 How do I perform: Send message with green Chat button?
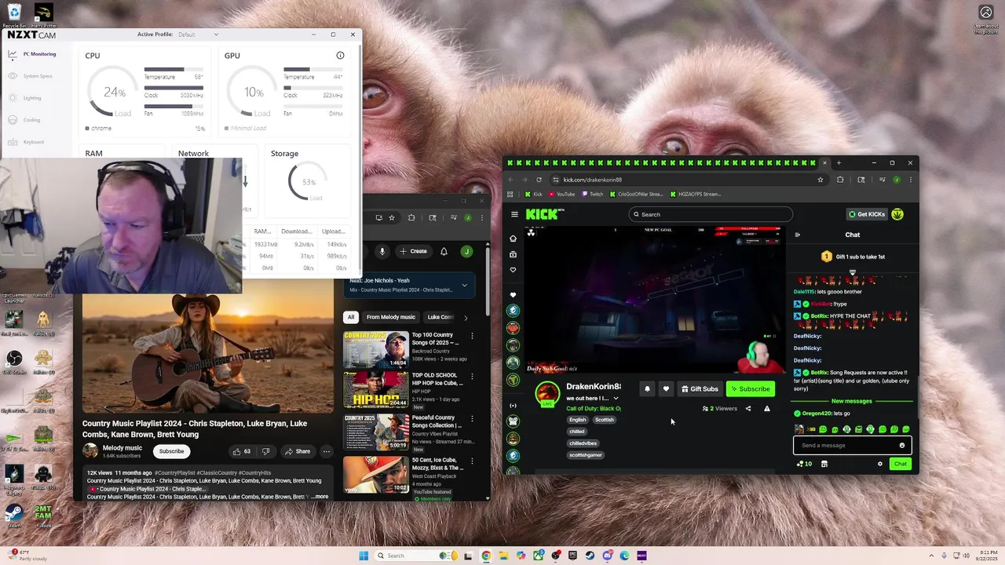coord(900,464)
